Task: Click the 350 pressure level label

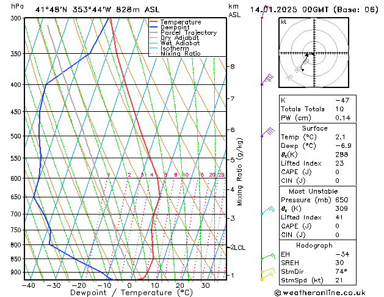Action: 17,54
